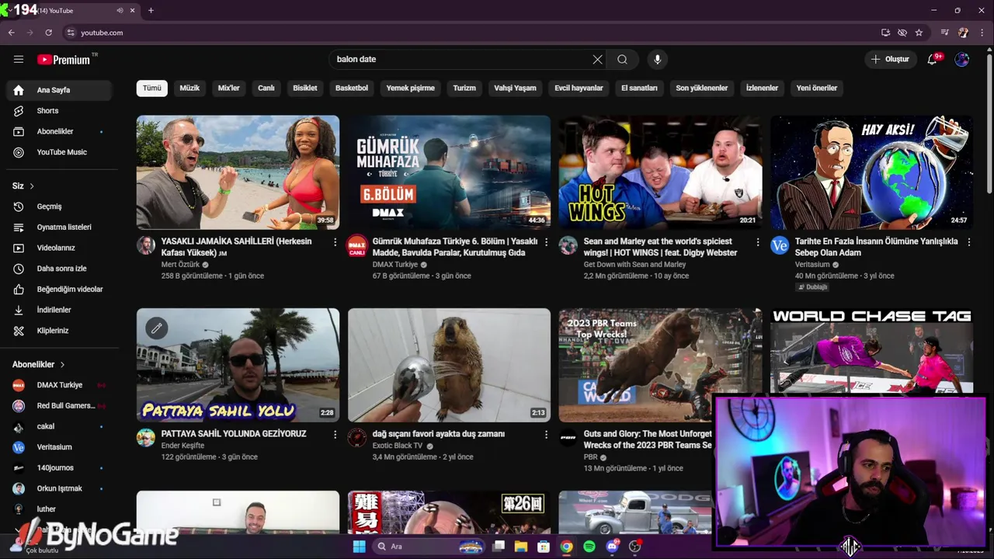Play the Gümrük Muhafaza 6.Bölüm thumbnail

pyautogui.click(x=449, y=172)
